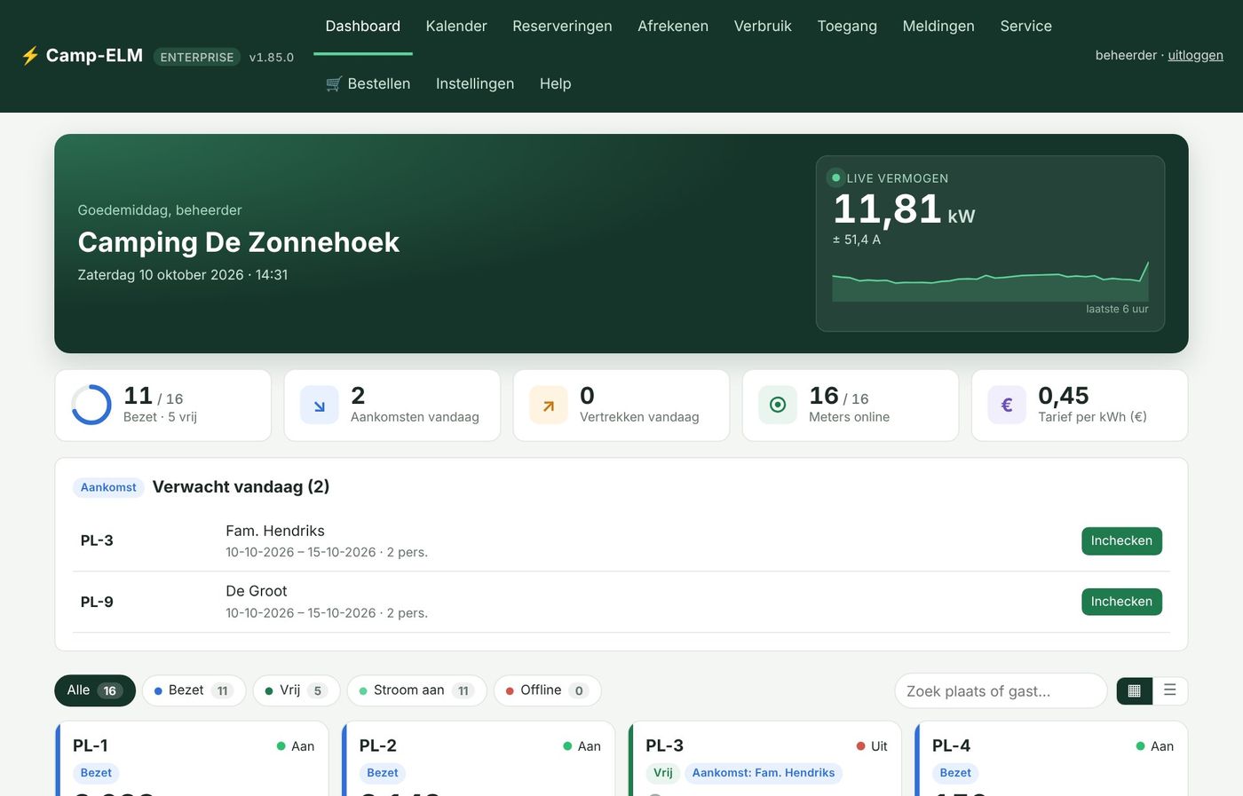Screen dimensions: 1243x796
Task: Check in Fam. Hendriks with Inchecken
Action: (1121, 540)
